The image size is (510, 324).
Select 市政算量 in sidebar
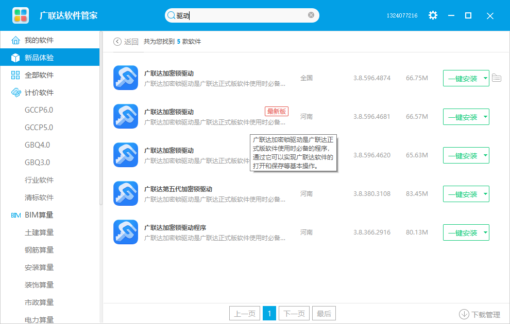(x=39, y=302)
